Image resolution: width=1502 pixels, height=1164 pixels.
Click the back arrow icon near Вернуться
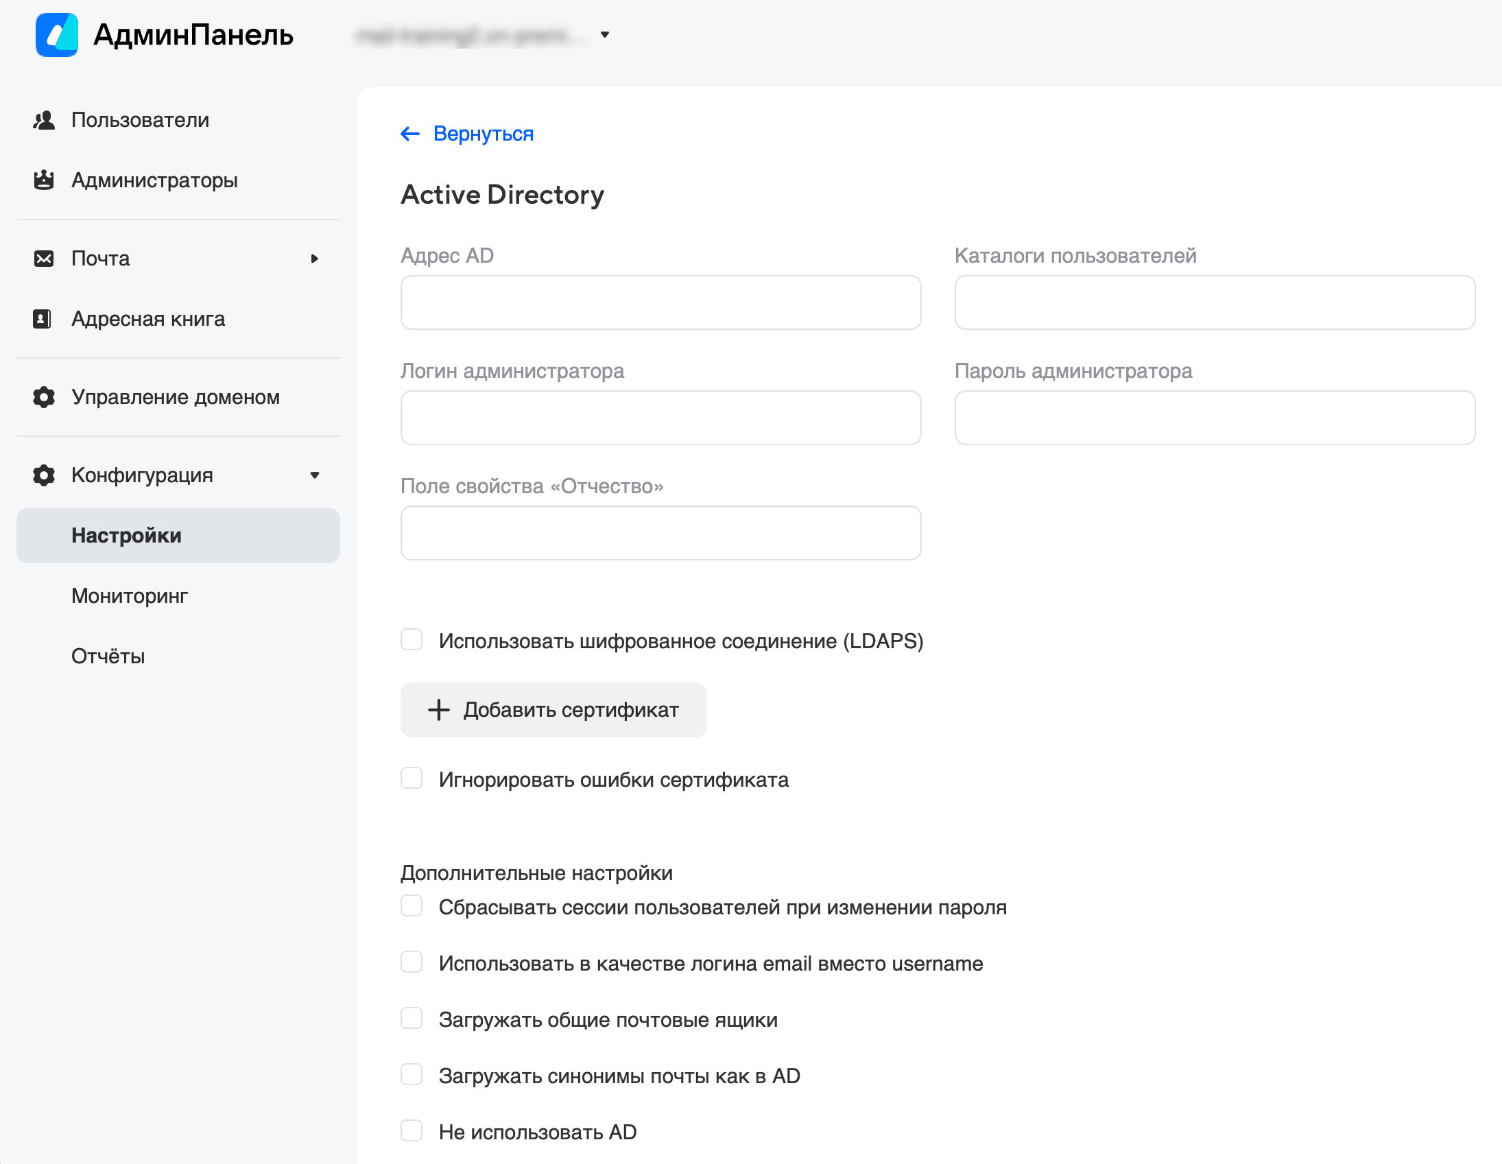(x=410, y=134)
